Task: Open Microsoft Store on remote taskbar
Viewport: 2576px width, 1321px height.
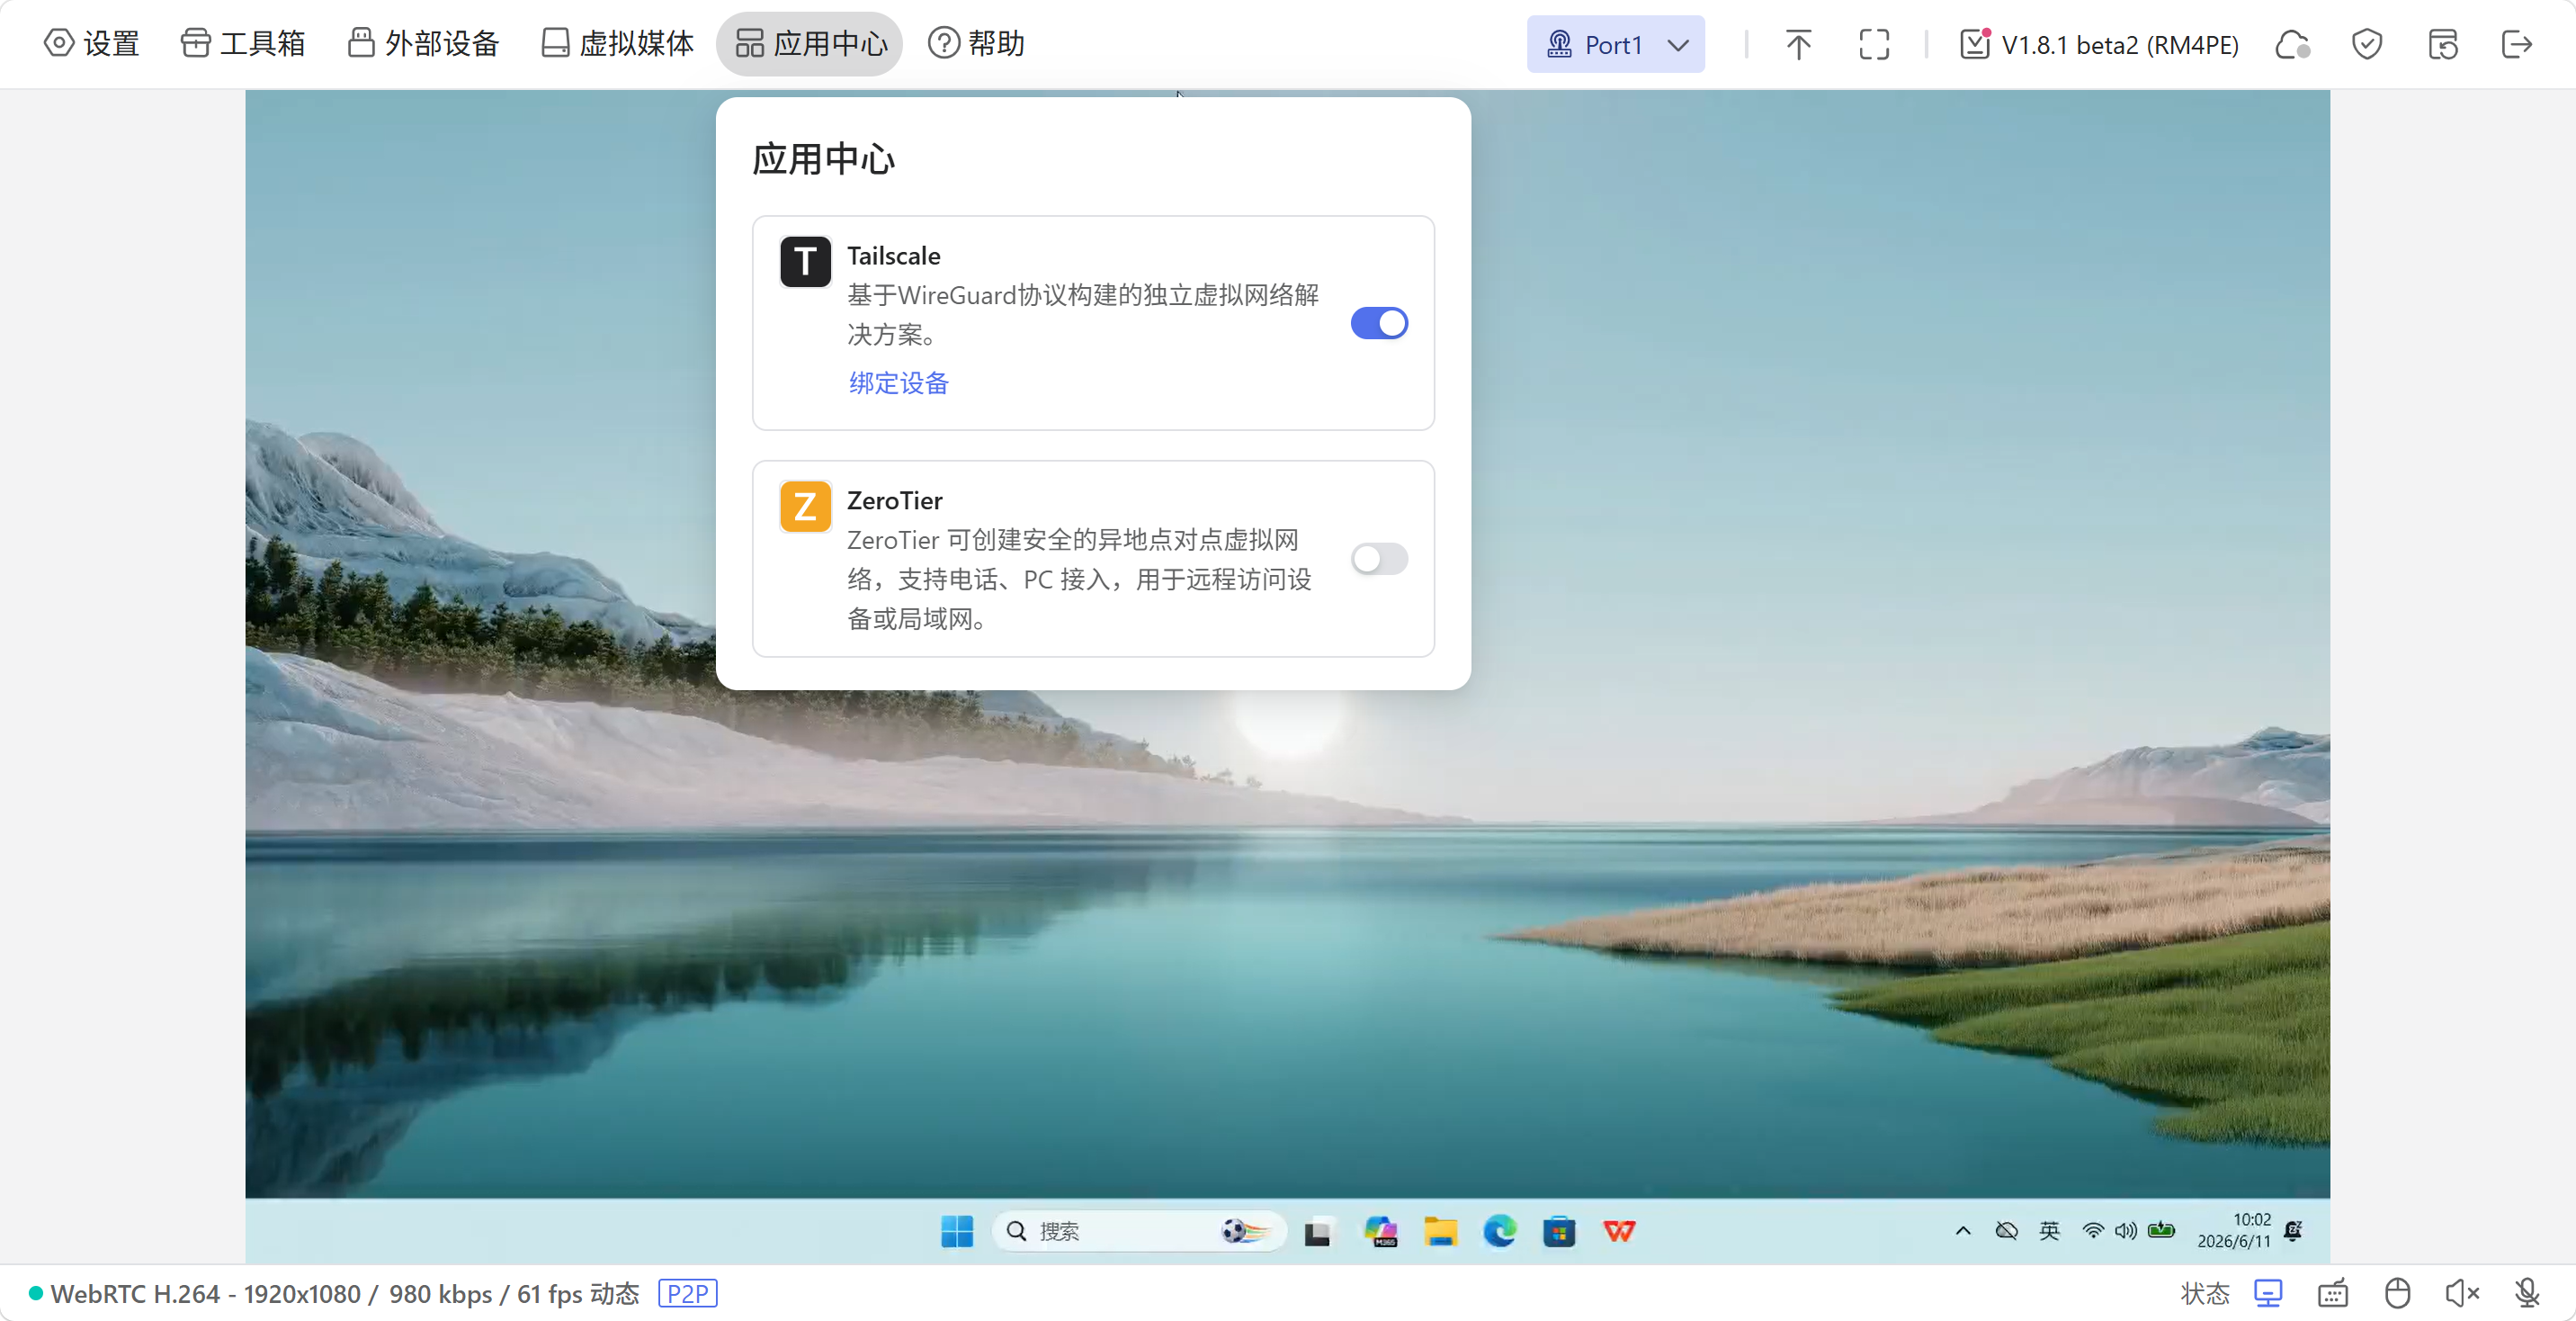Action: tap(1558, 1231)
